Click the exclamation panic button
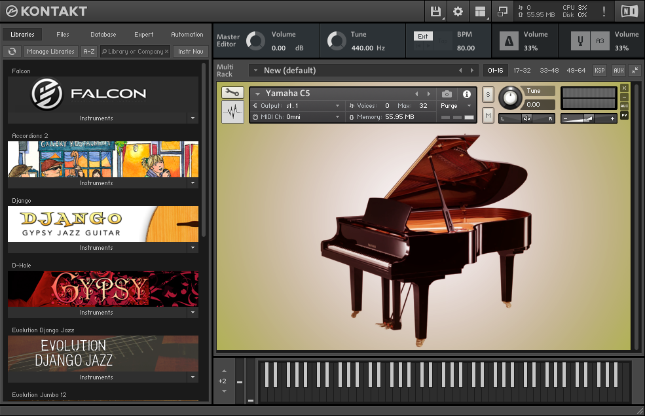The image size is (645, 416). click(x=604, y=12)
